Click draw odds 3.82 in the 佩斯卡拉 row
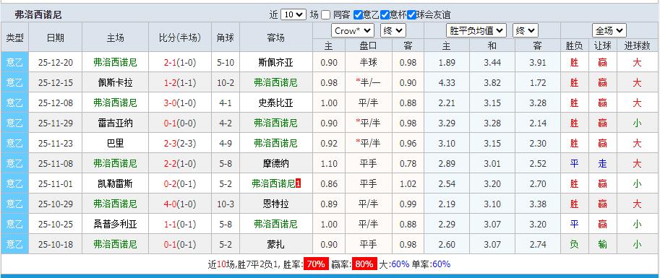This screenshot has height=278, width=660. [492, 83]
